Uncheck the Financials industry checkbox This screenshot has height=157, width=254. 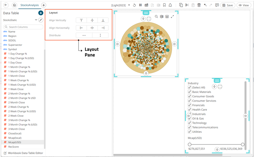pos(190,105)
